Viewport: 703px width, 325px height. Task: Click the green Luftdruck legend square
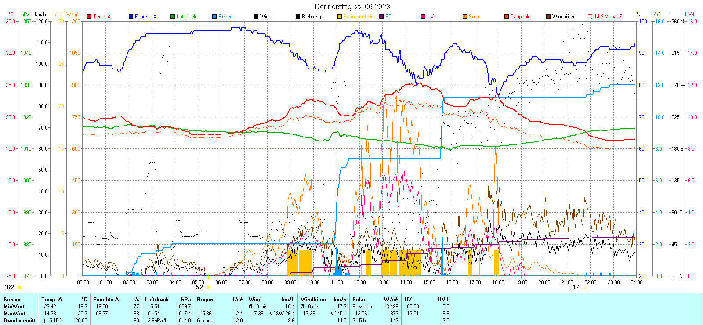173,17
